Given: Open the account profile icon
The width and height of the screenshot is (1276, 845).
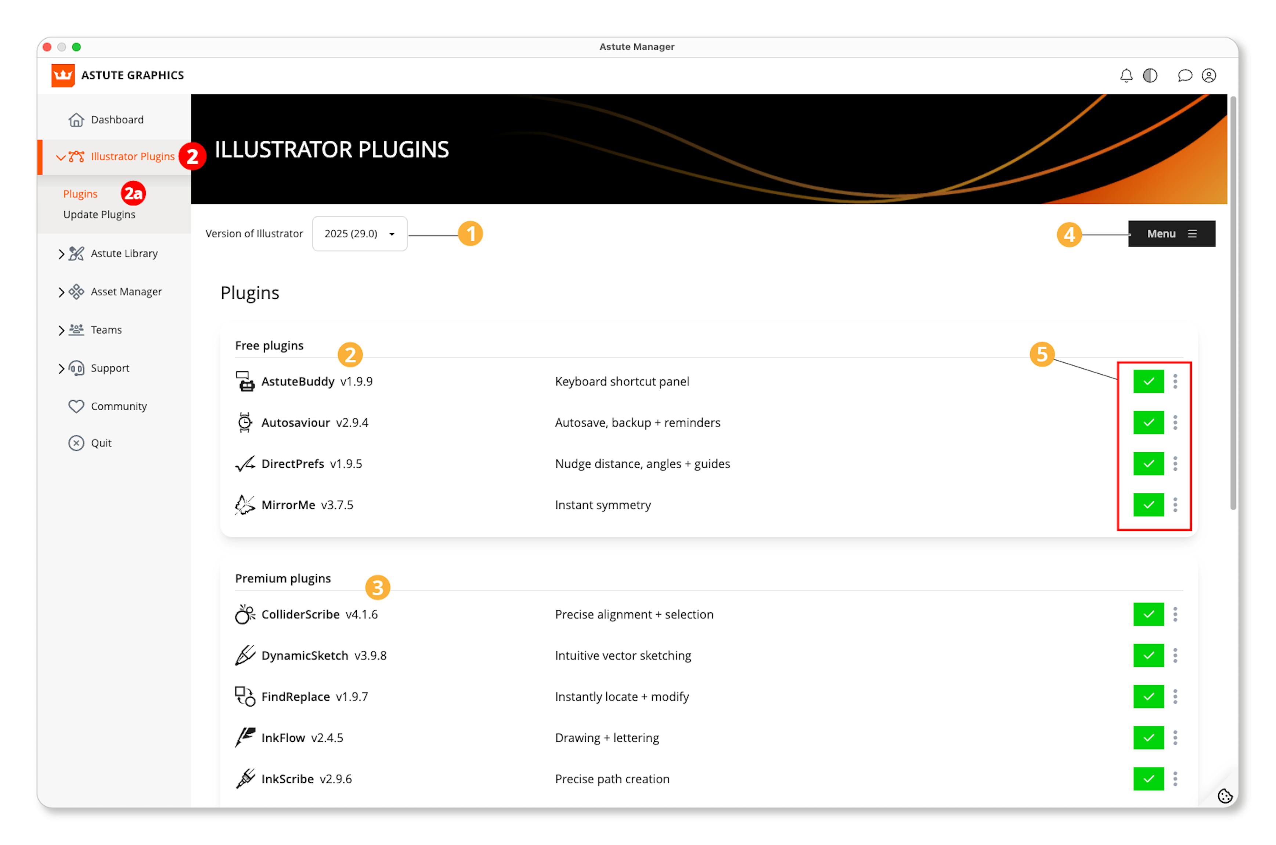Looking at the screenshot, I should (x=1209, y=75).
